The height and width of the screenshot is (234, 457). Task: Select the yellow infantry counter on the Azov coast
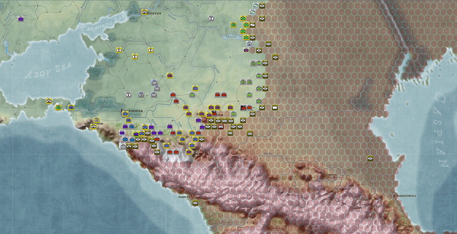[49, 101]
